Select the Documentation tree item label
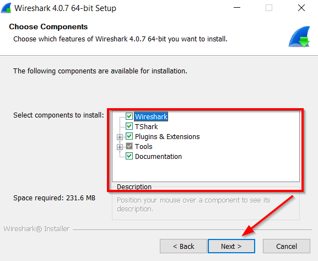 (x=158, y=156)
